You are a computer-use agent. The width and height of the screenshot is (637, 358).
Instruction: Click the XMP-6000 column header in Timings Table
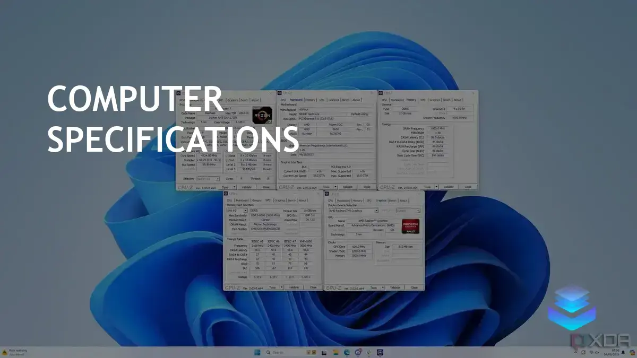point(306,241)
